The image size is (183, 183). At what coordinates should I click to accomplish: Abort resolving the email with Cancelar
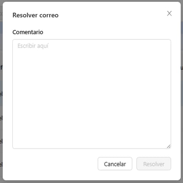pos(115,164)
